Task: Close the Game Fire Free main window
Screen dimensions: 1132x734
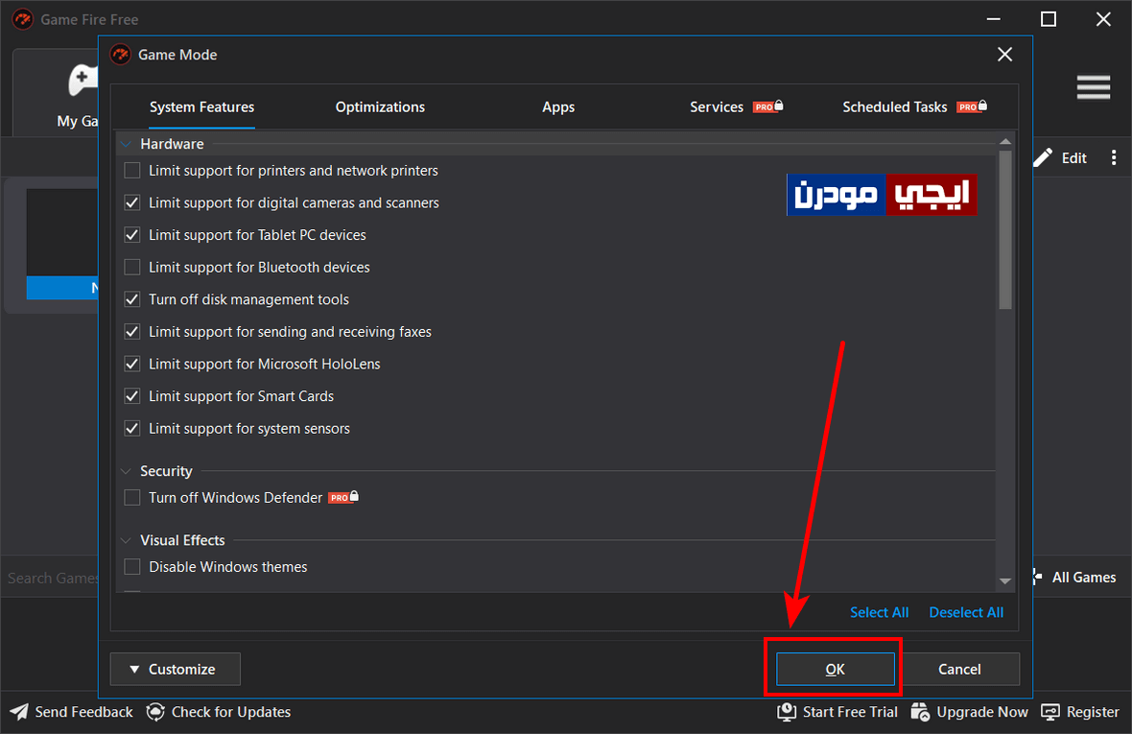Action: 1103,19
